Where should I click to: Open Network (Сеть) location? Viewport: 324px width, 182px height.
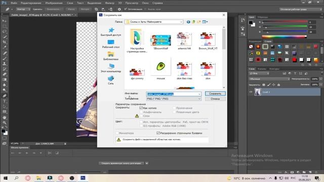click(x=111, y=80)
